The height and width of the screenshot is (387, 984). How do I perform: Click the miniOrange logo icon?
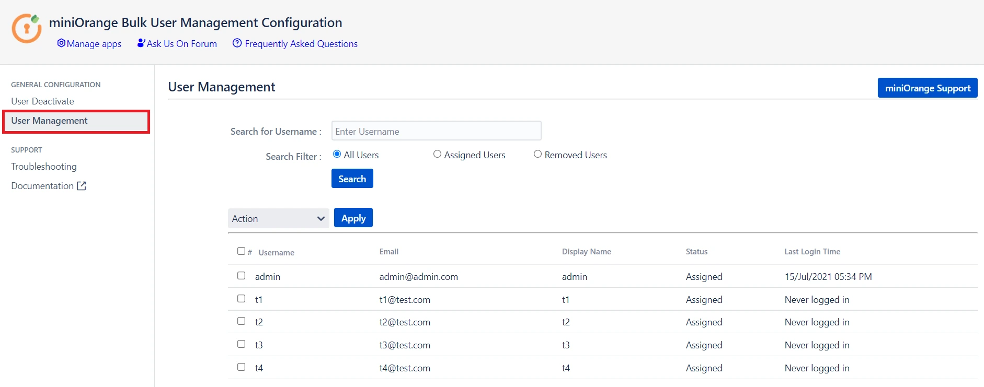pos(27,28)
